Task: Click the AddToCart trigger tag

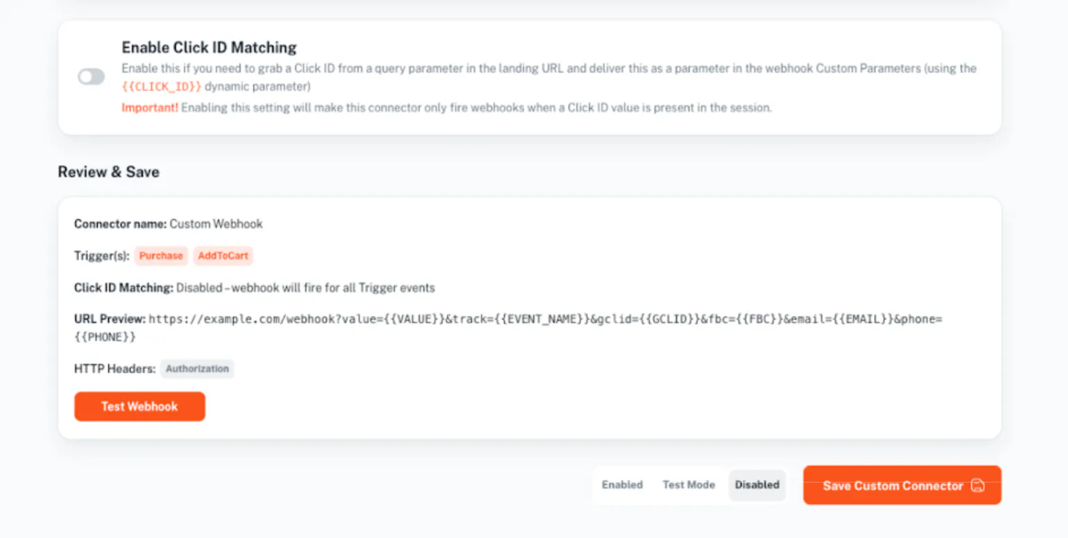Action: click(x=223, y=256)
